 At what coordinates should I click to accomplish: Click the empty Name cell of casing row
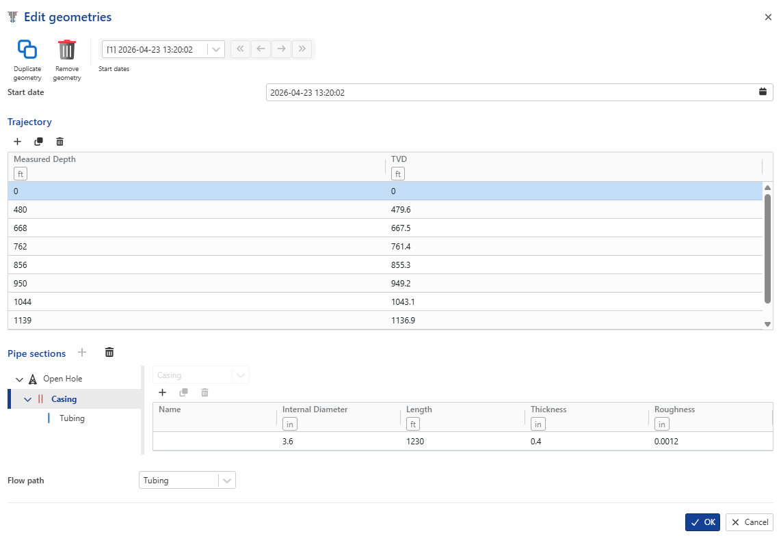coord(215,442)
